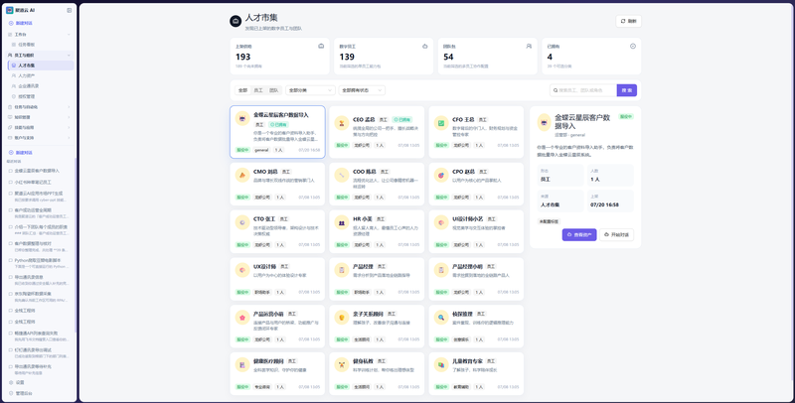The width and height of the screenshot is (795, 403).
Task: Click the purple 搜索 button
Action: 627,90
